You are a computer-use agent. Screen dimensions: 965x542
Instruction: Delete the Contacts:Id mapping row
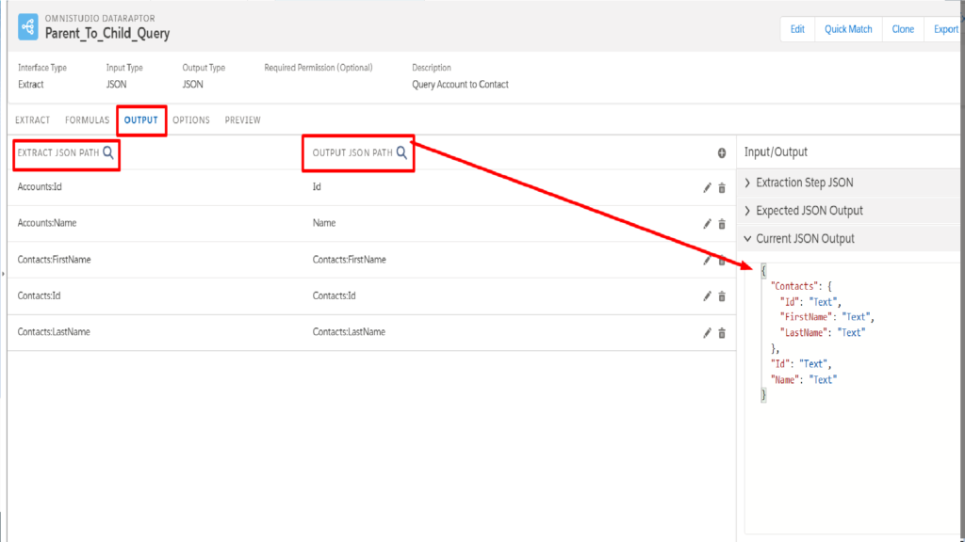[722, 296]
